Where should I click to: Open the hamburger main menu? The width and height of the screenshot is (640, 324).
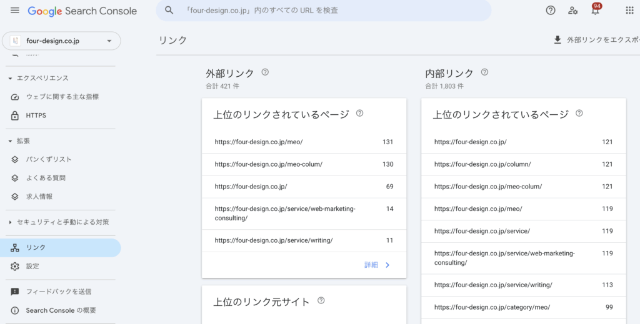pos(15,11)
